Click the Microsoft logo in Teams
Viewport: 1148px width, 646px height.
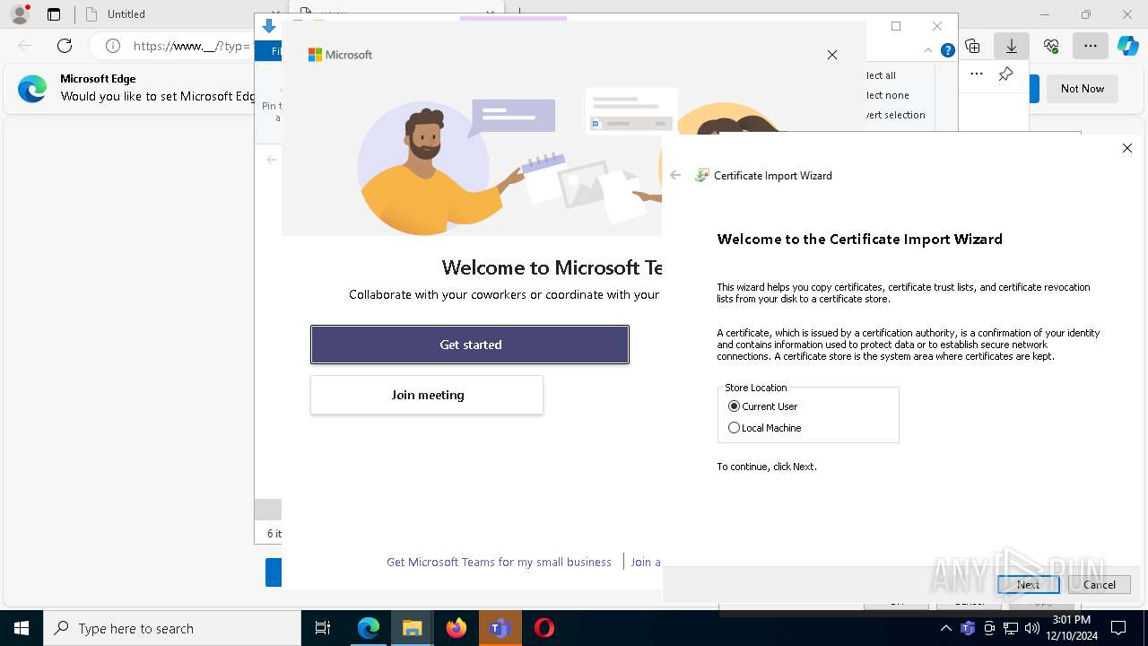340,55
